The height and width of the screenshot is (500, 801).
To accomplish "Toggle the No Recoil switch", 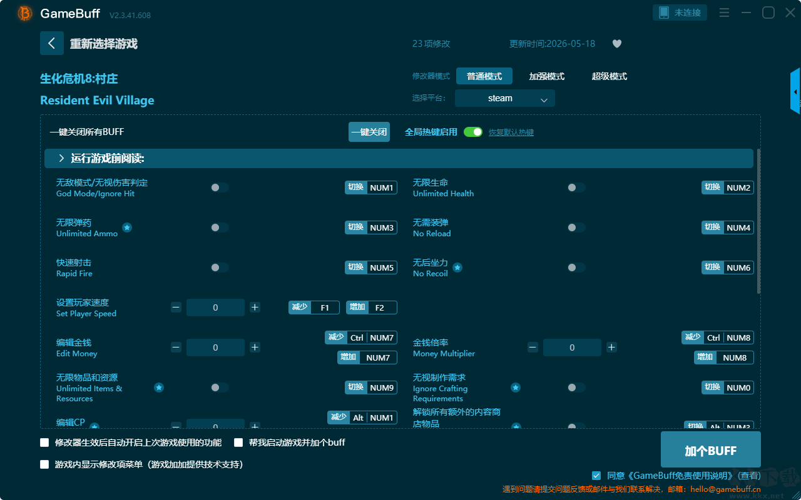I will (576, 267).
